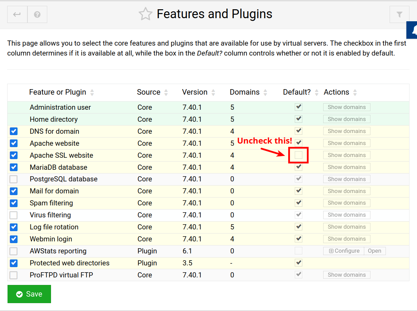Open the AWStats reporting plugin
The image size is (417, 311).
pyautogui.click(x=375, y=251)
